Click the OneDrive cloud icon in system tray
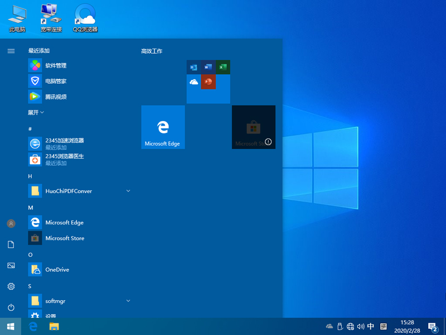Screen dimensions: 446x335 tap(329, 326)
